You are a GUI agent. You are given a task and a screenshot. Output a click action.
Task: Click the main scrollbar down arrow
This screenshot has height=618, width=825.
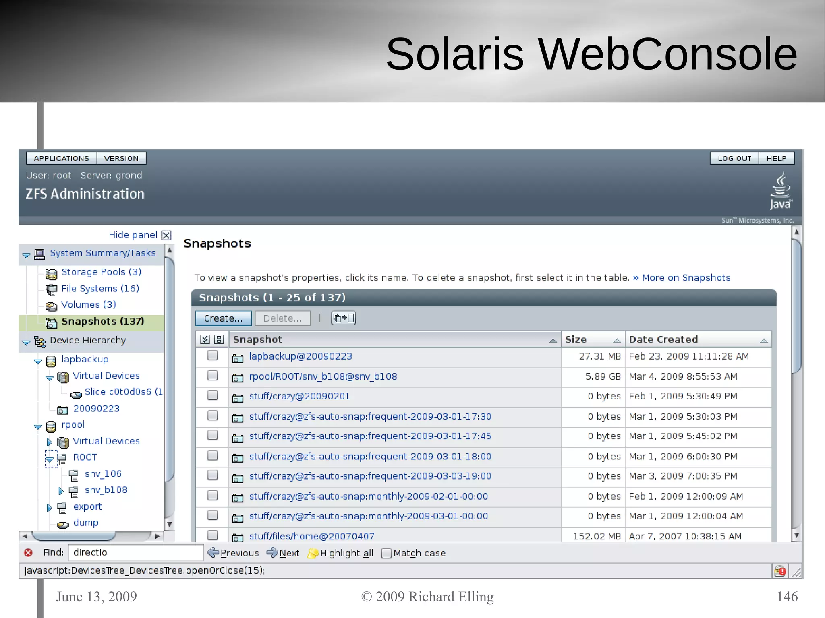pyautogui.click(x=796, y=535)
